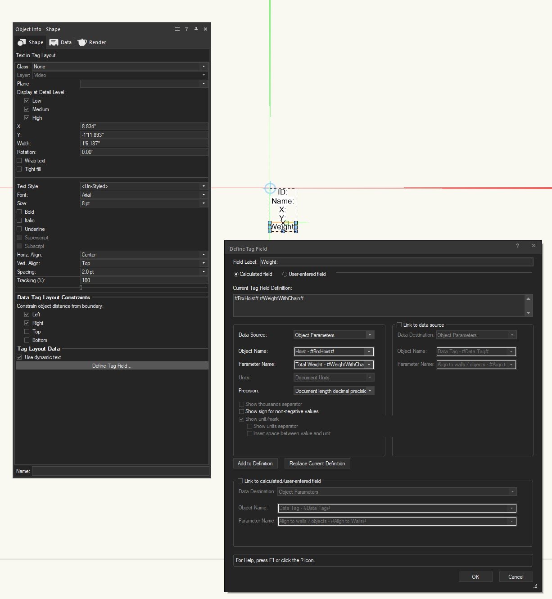Close the Define Tag Field dialog
The height and width of the screenshot is (599, 552).
(x=534, y=246)
